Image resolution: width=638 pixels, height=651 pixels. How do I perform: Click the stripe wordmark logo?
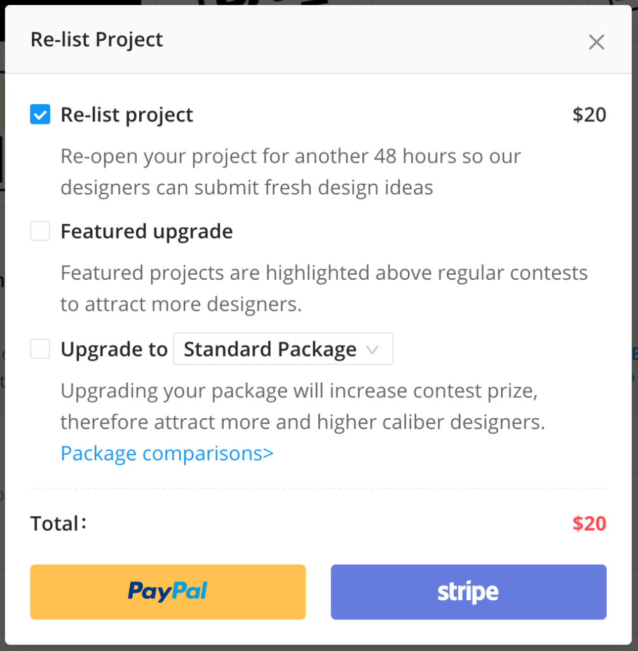pyautogui.click(x=468, y=592)
